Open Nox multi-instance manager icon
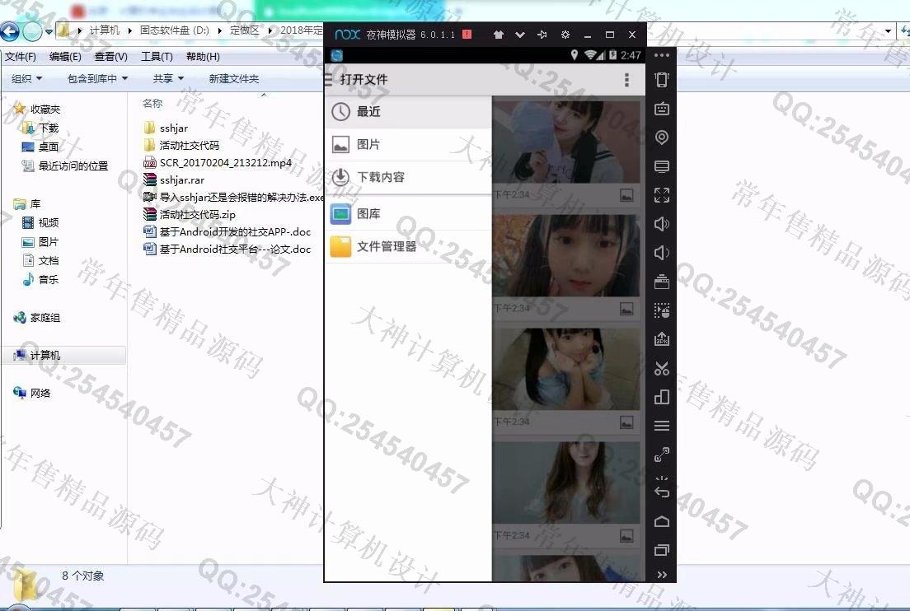Image resolution: width=910 pixels, height=611 pixels. point(662,282)
